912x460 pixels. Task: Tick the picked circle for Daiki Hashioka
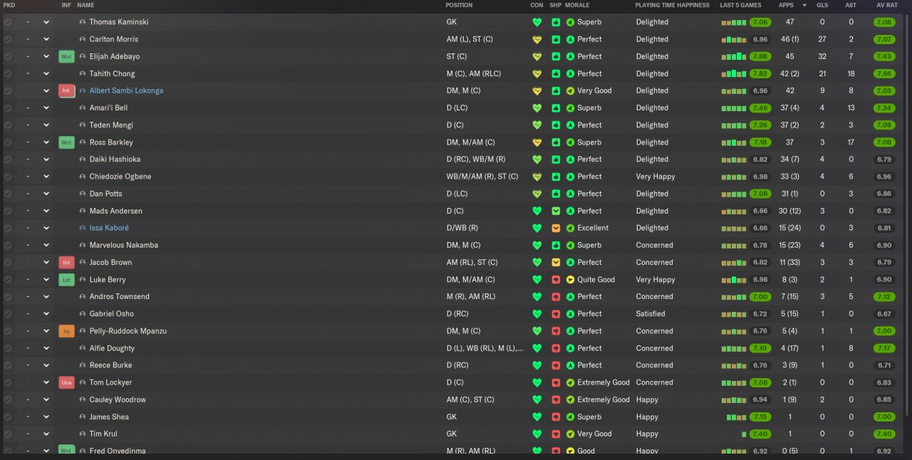pyautogui.click(x=8, y=160)
